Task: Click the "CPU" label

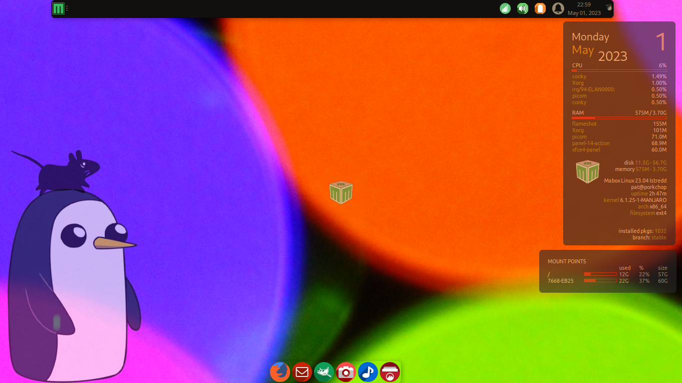Action: [x=577, y=65]
